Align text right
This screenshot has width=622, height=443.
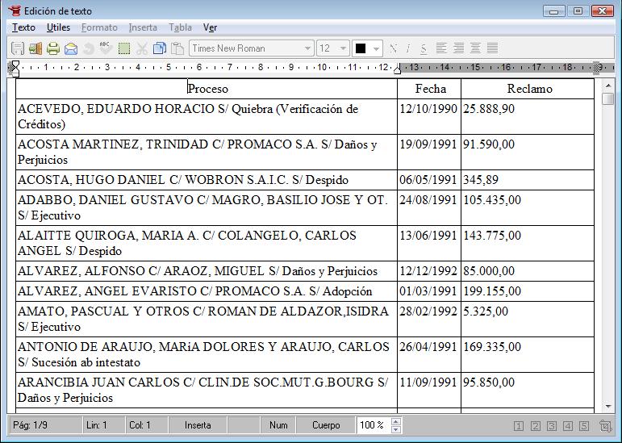458,48
